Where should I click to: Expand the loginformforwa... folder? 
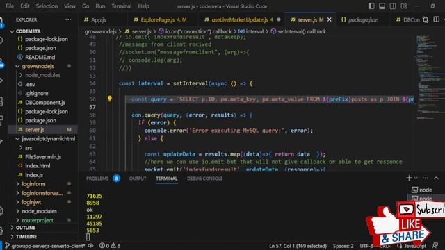[x=42, y=193]
